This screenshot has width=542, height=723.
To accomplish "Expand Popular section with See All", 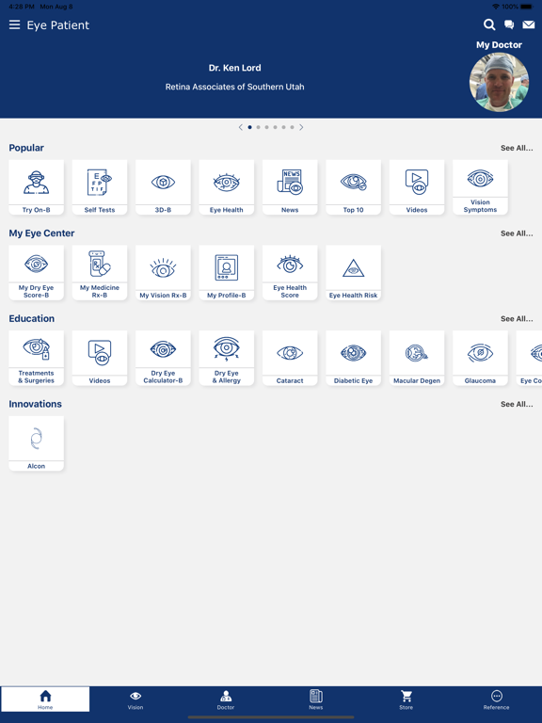I will click(517, 148).
